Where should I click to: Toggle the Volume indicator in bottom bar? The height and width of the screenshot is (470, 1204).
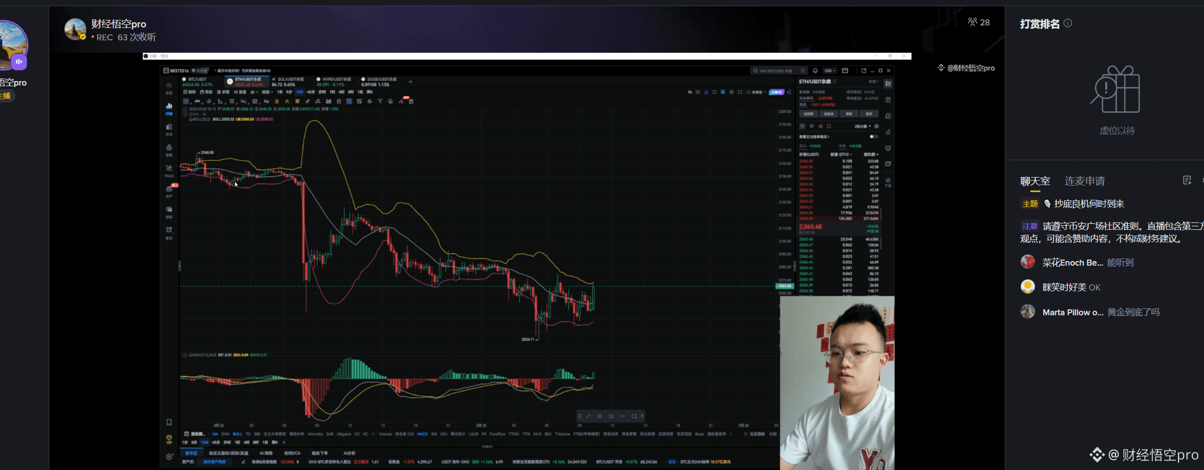(x=385, y=434)
